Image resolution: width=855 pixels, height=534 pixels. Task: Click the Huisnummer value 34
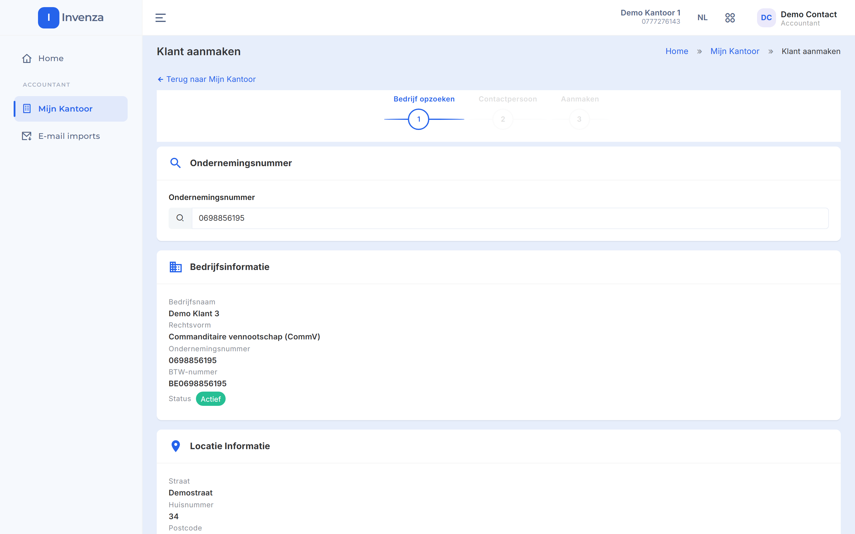173,516
